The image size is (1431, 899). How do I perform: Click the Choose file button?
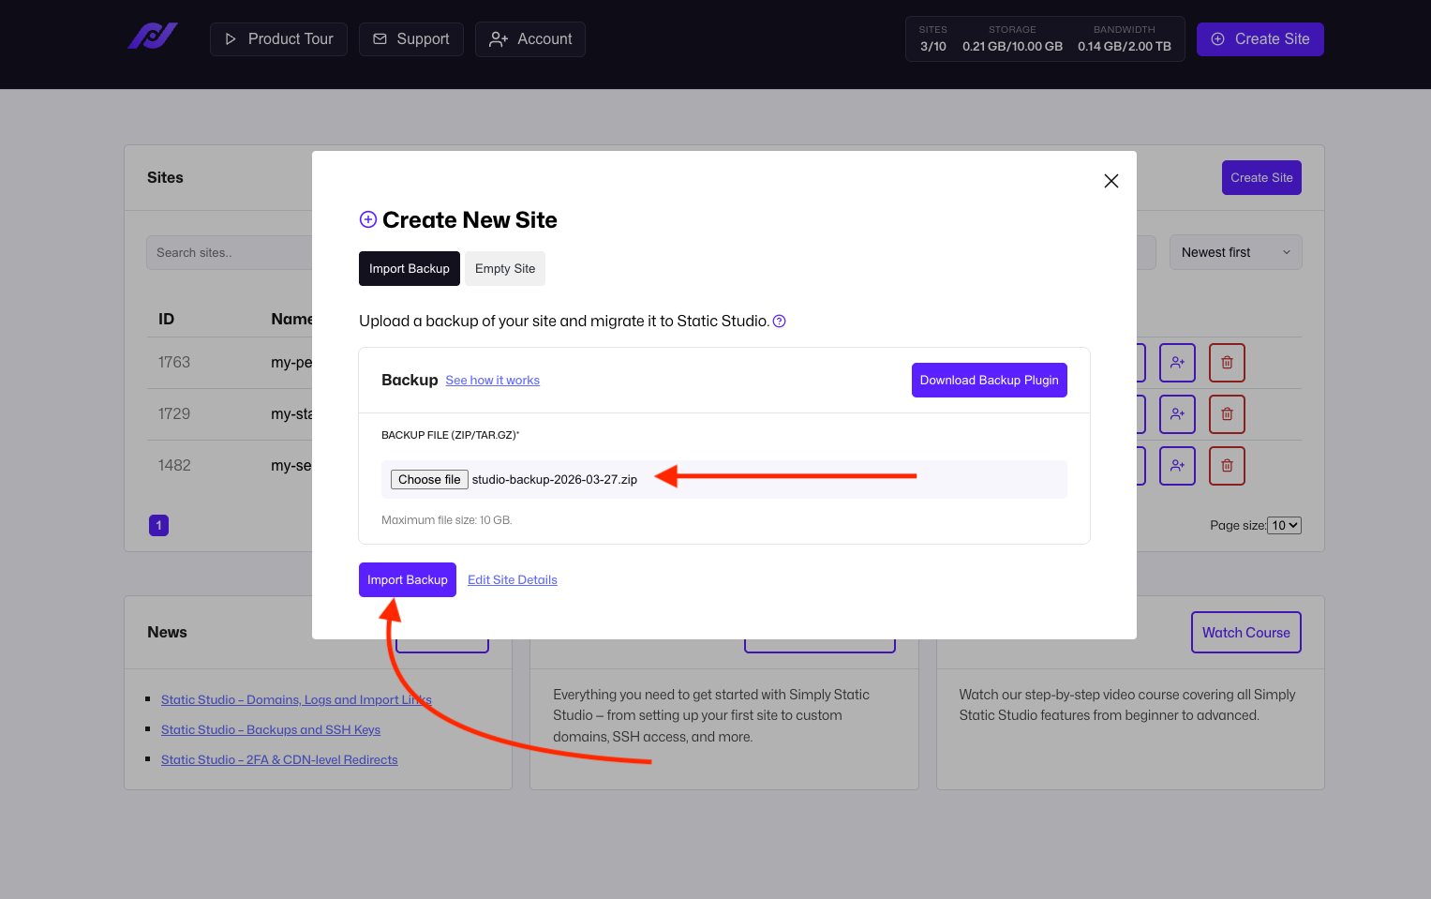[429, 480]
